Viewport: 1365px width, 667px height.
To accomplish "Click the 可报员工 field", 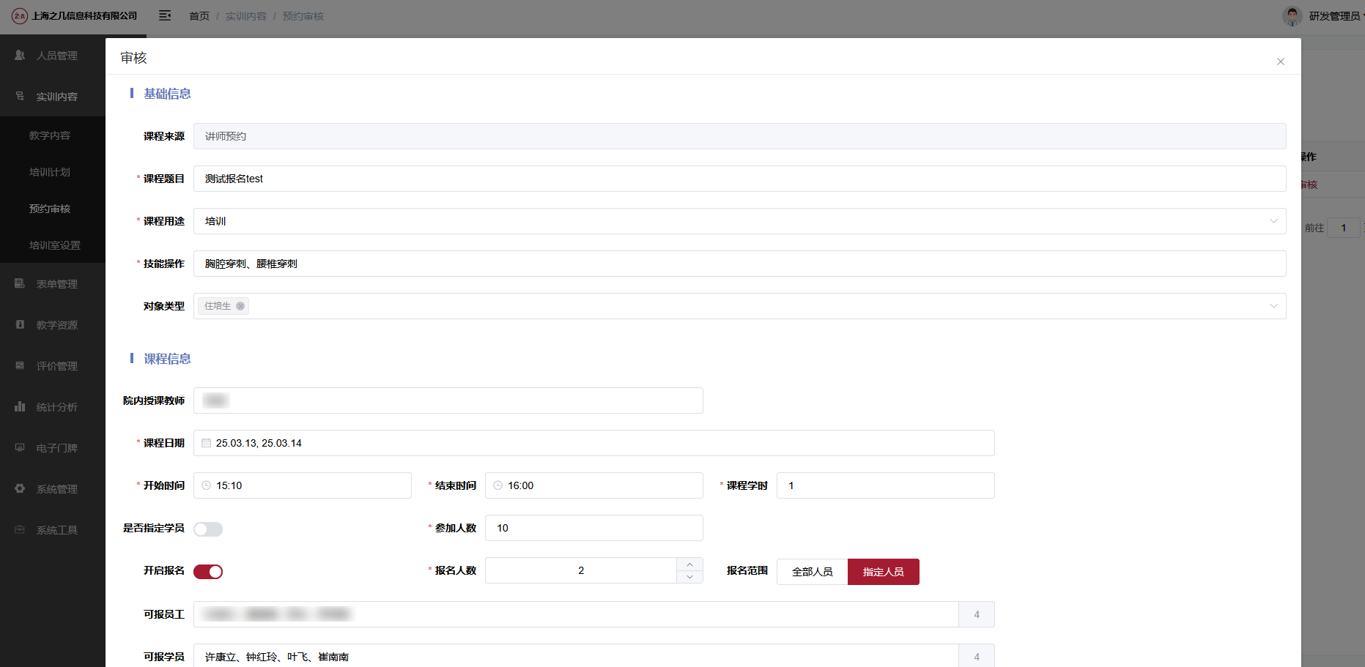I will pyautogui.click(x=576, y=614).
